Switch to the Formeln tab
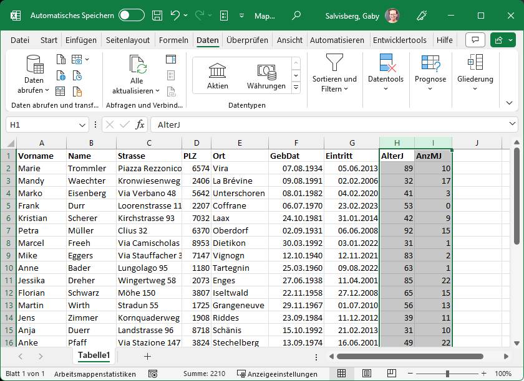Viewport: 524px width, 381px height. (173, 40)
